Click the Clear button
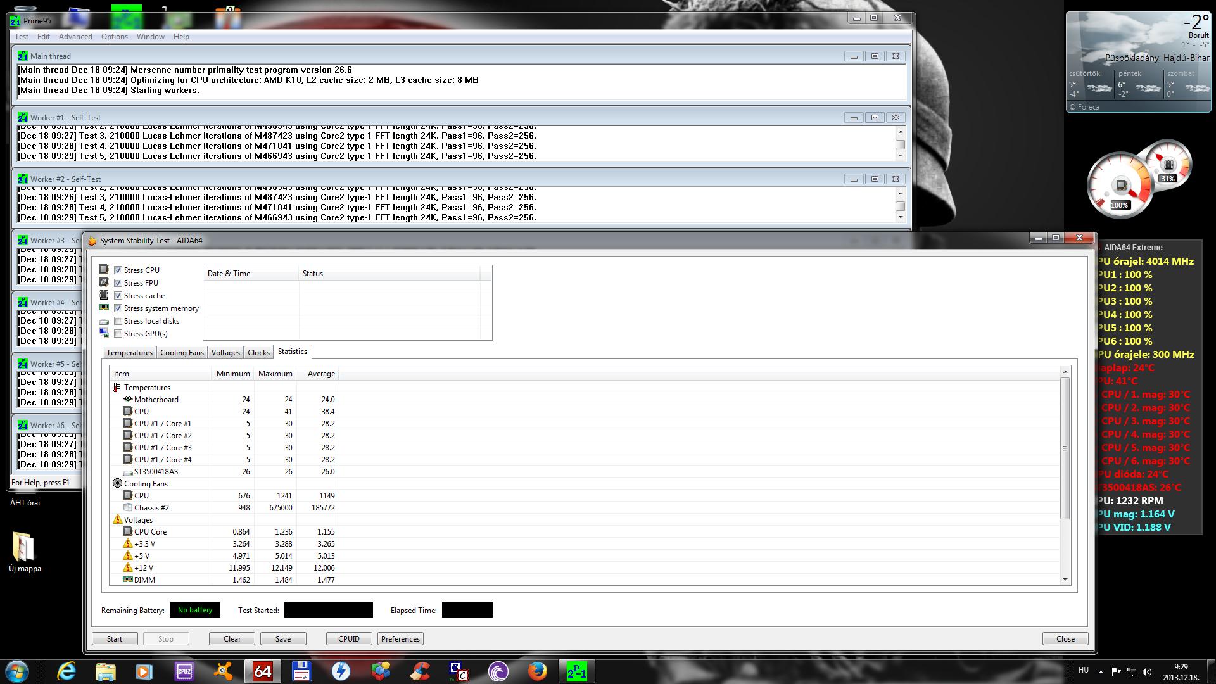Screen dimensions: 1216x684 point(232,639)
